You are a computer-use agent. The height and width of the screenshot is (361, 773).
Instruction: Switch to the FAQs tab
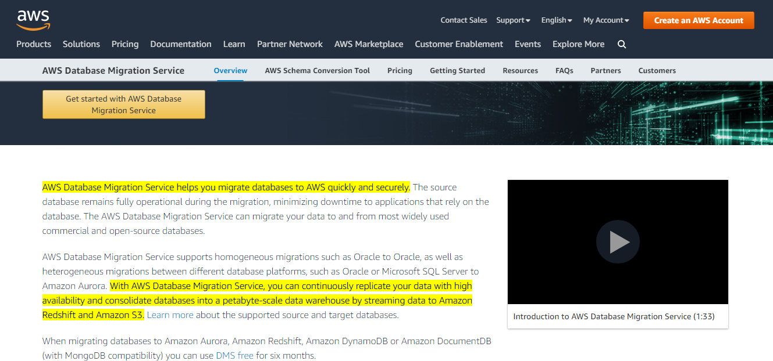pos(564,70)
